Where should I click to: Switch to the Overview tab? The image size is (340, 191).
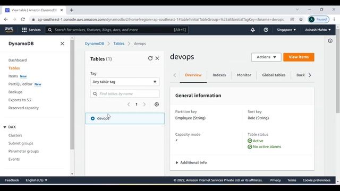(193, 75)
